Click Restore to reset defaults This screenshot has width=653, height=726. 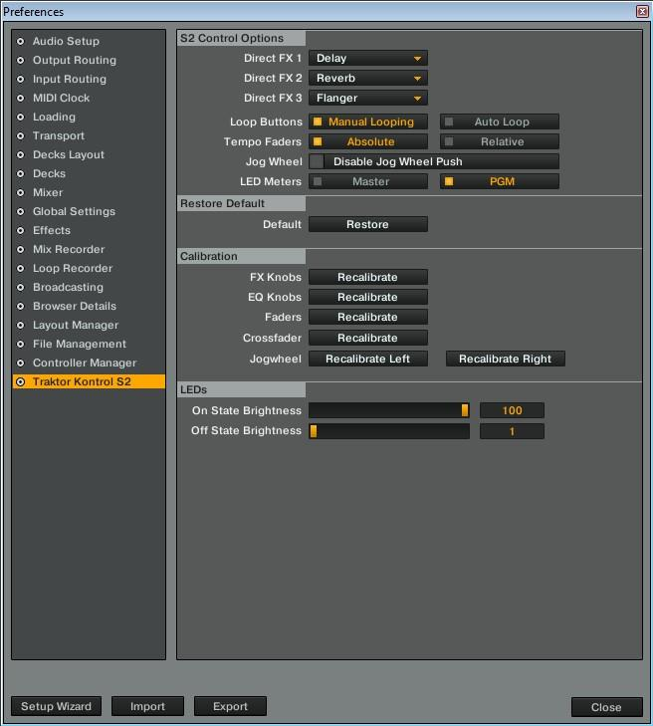point(368,224)
